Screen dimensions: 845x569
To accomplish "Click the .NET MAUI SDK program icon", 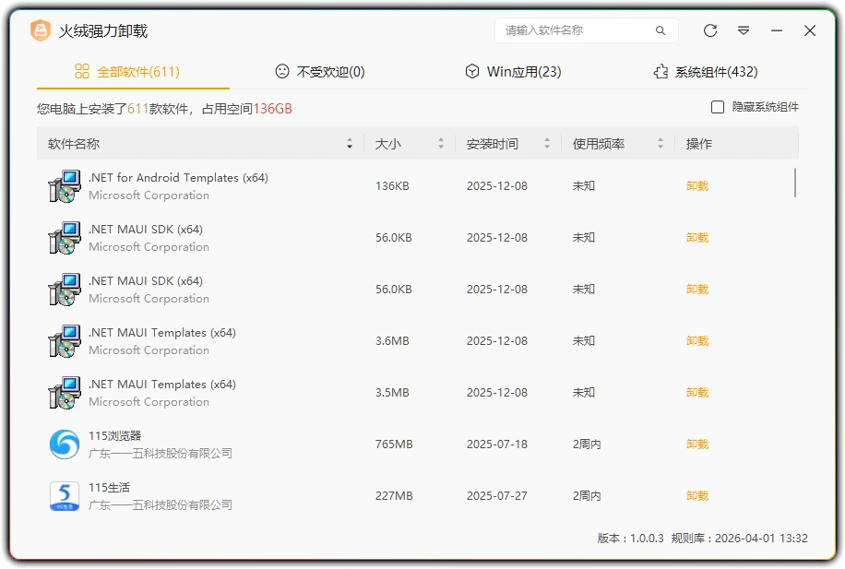I will point(64,237).
